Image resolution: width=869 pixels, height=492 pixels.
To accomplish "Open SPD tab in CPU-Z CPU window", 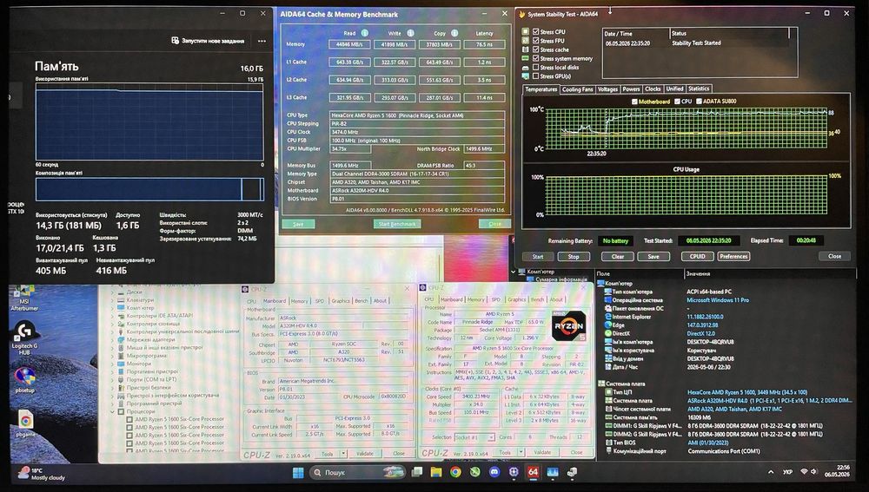I will (x=495, y=299).
